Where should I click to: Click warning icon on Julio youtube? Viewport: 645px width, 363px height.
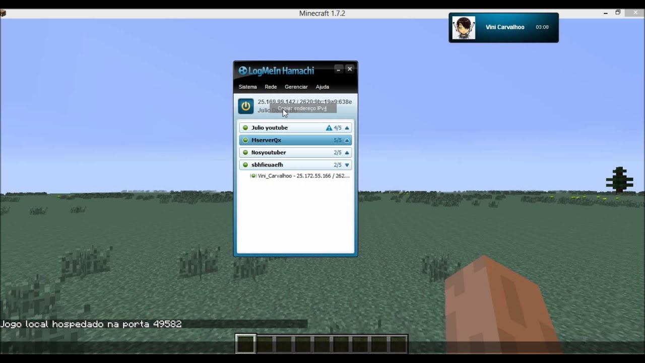tap(329, 128)
